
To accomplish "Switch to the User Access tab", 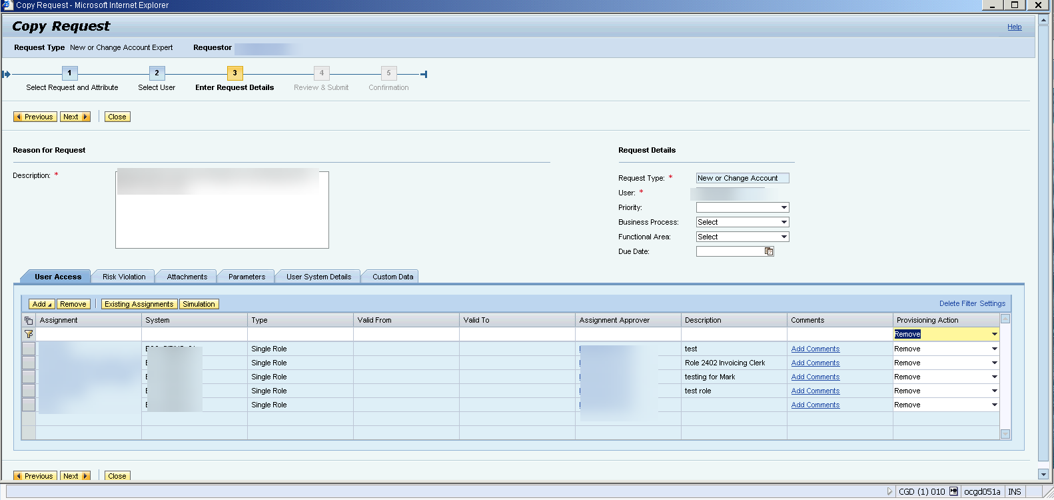I will [58, 277].
